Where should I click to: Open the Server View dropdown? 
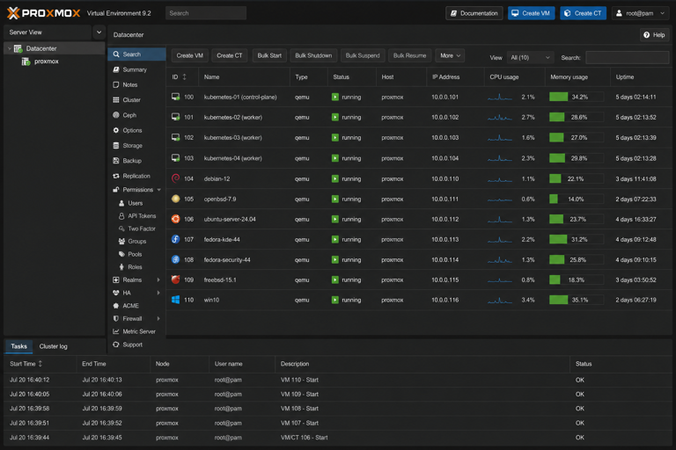click(x=99, y=33)
